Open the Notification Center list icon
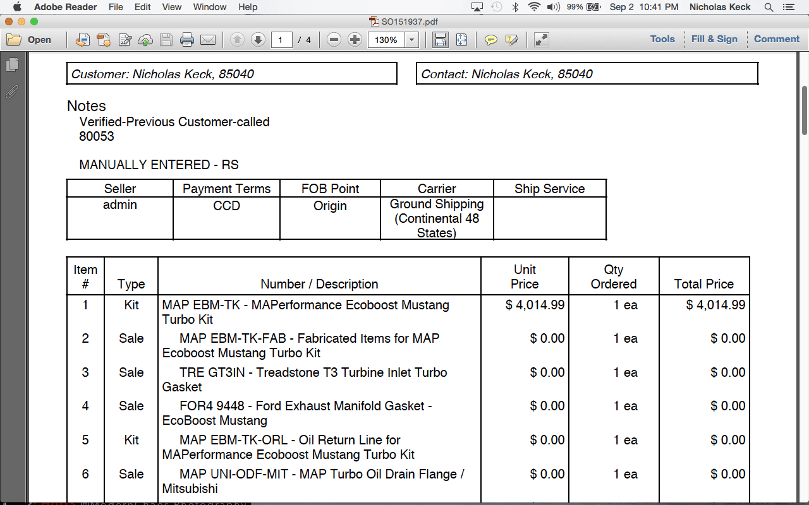The image size is (809, 505). point(788,7)
